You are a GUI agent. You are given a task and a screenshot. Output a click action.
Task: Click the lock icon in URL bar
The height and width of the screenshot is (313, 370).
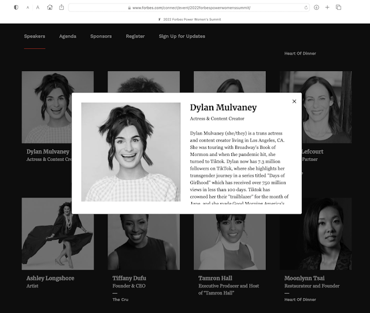click(129, 8)
